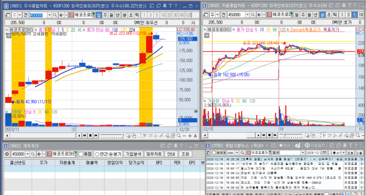Click the 안내 button
The height and width of the screenshot is (195, 366).
pos(171,154)
